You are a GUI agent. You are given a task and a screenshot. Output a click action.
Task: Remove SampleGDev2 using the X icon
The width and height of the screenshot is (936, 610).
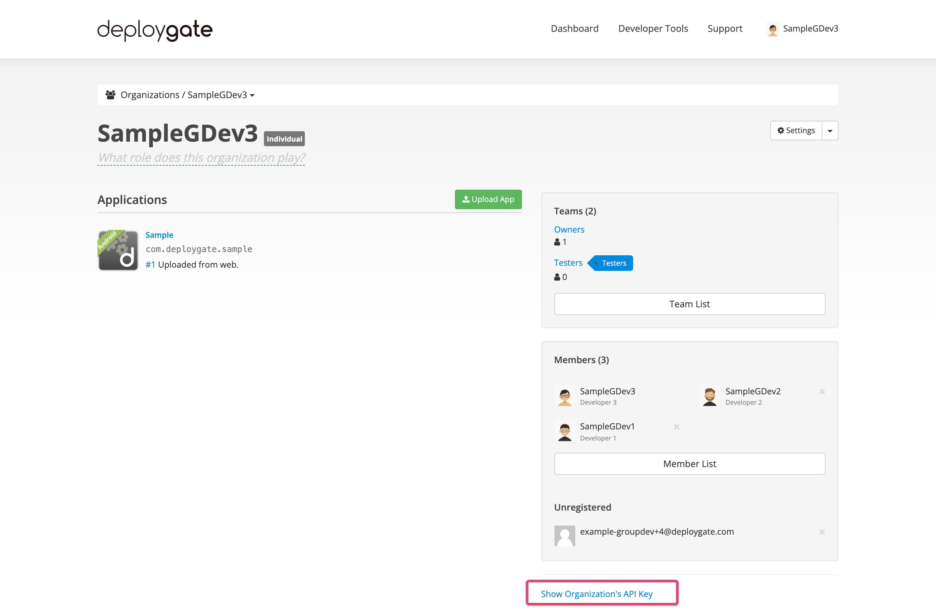[x=822, y=391]
